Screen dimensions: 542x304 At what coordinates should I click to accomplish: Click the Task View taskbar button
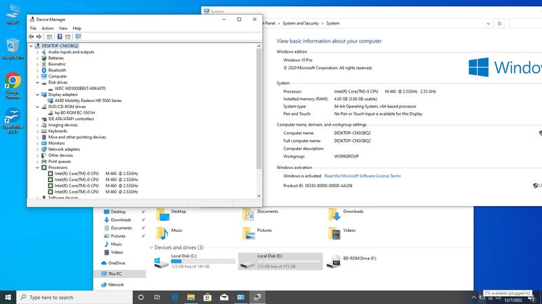[157, 297]
